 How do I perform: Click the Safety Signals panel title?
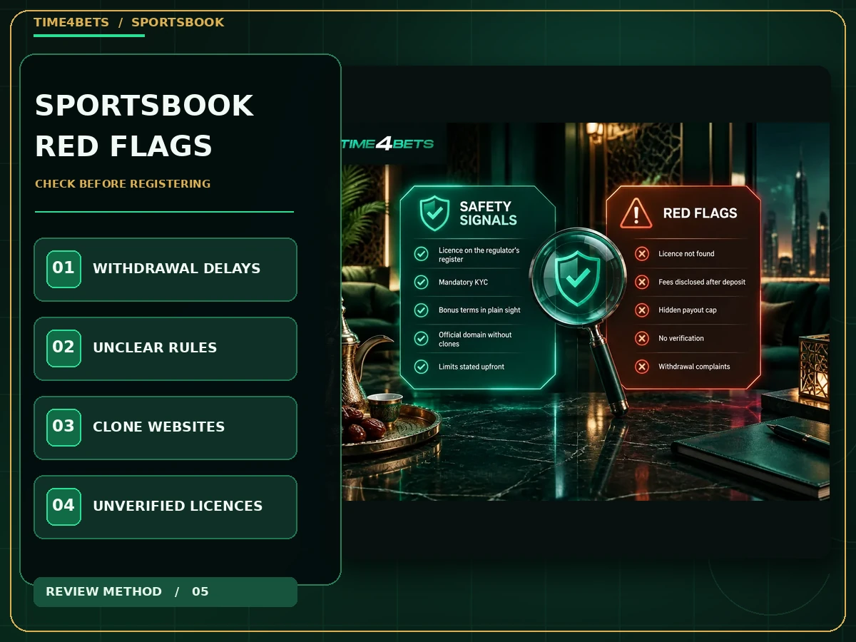tap(489, 213)
